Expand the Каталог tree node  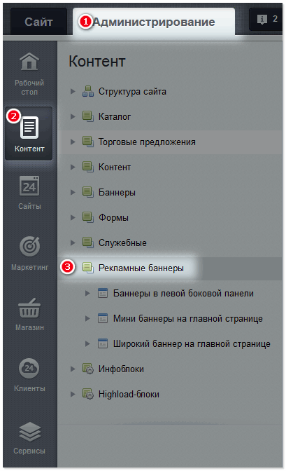coord(73,116)
